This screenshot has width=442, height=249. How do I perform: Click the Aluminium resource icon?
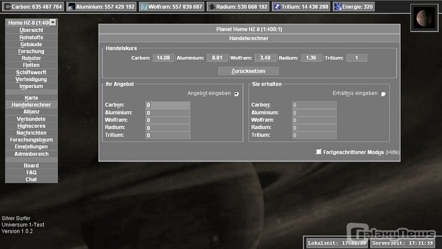(71, 7)
